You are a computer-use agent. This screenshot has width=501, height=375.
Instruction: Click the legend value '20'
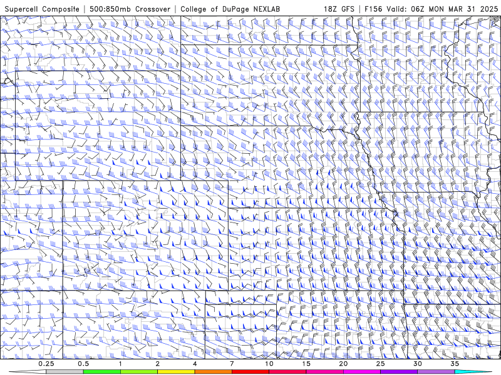point(343,364)
